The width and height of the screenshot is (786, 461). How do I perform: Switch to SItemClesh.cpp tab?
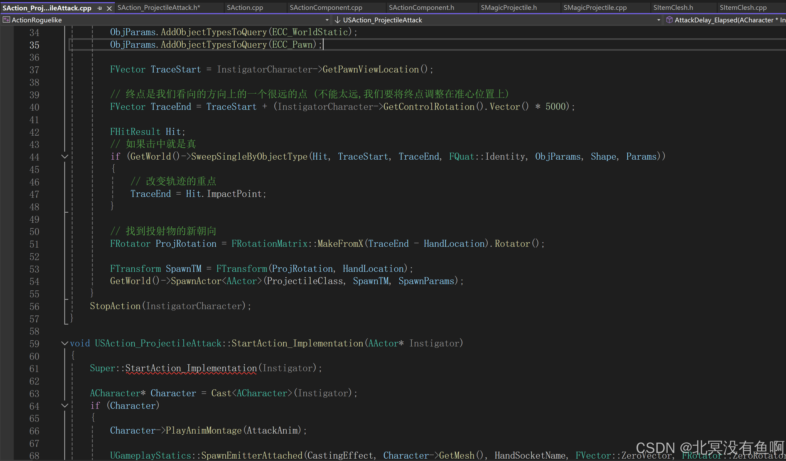click(x=743, y=7)
